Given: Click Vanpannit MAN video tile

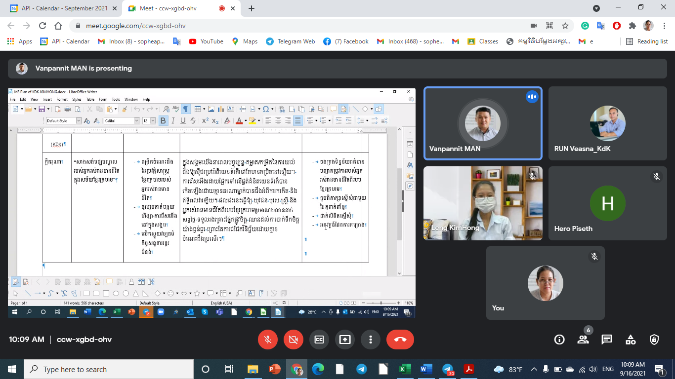Looking at the screenshot, I should click(x=483, y=123).
